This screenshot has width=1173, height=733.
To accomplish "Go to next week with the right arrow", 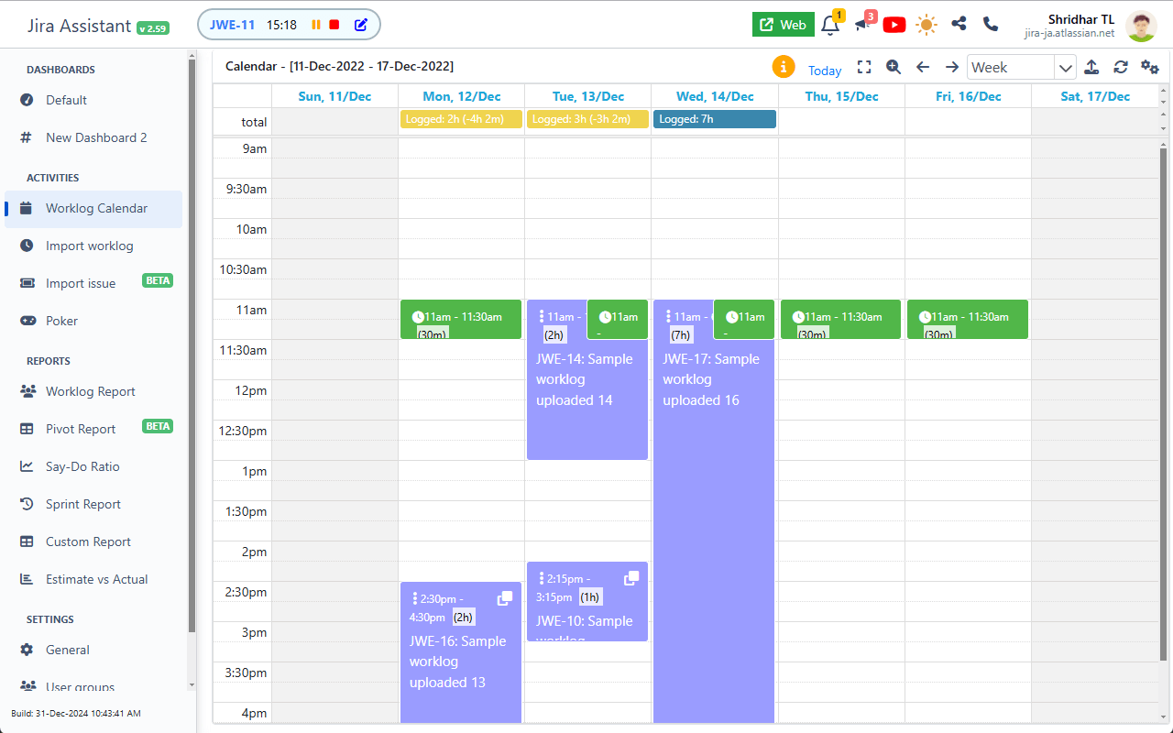I will point(951,66).
